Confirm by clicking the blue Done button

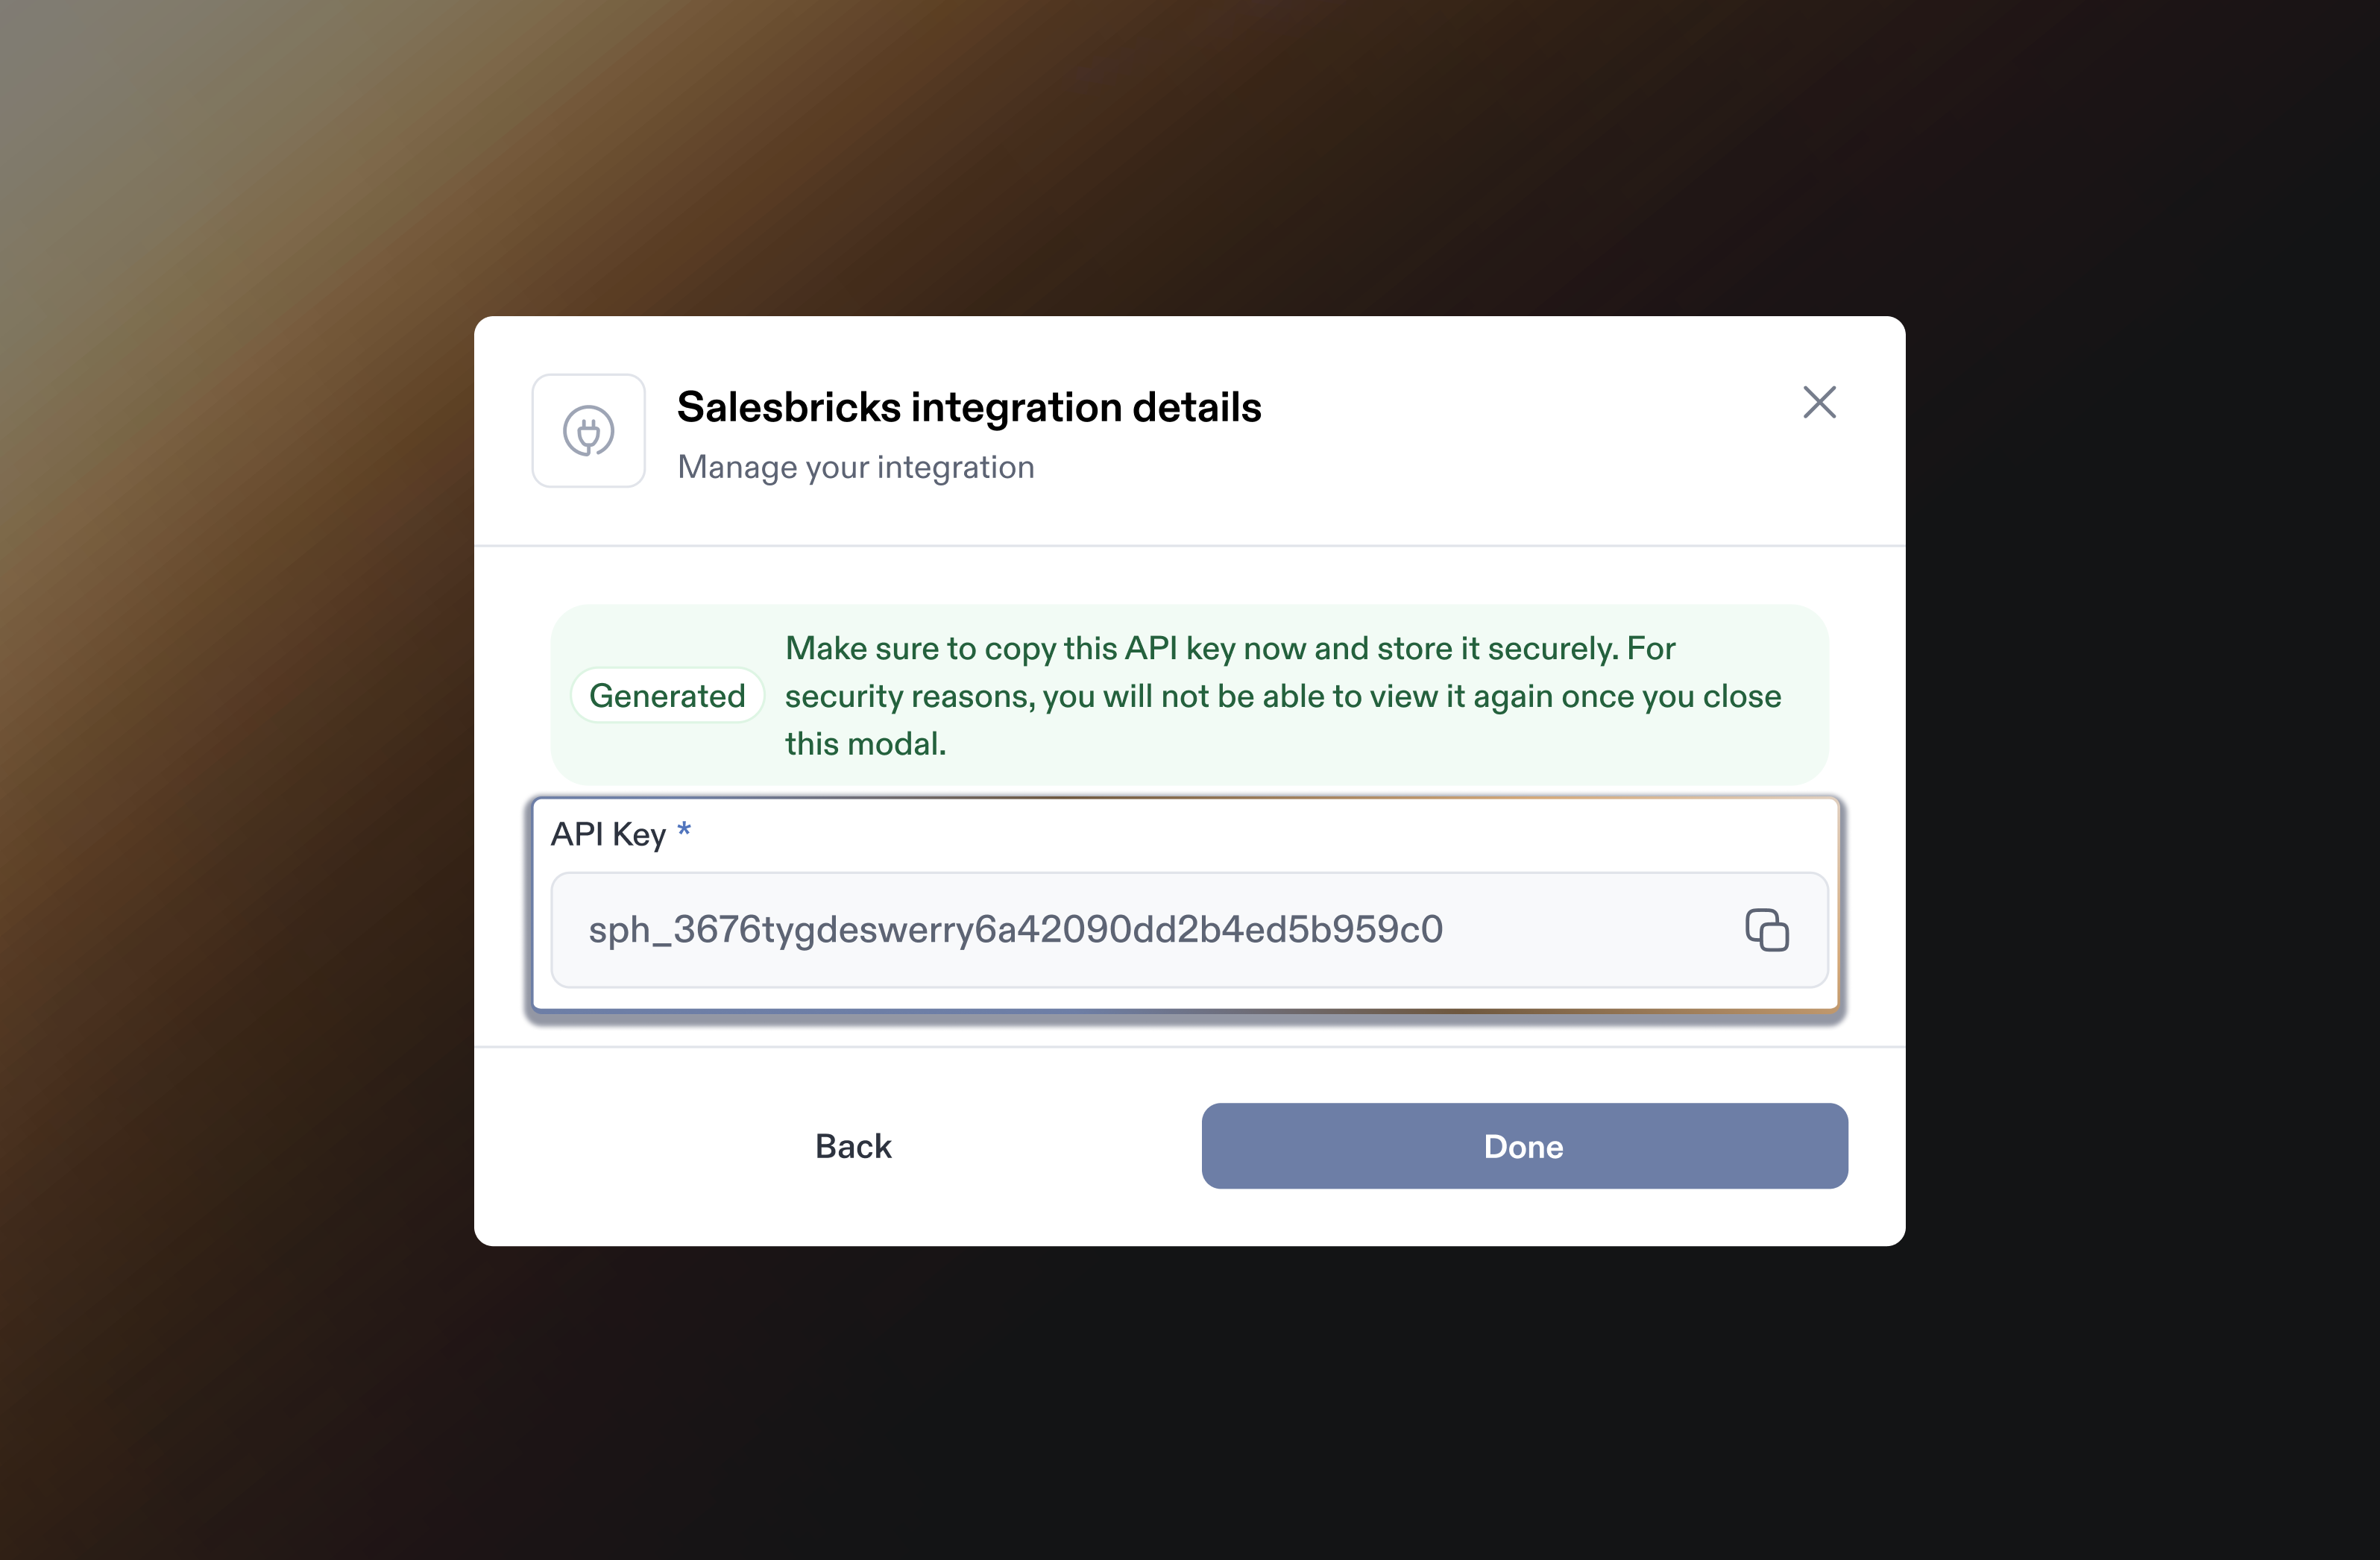pyautogui.click(x=1523, y=1146)
